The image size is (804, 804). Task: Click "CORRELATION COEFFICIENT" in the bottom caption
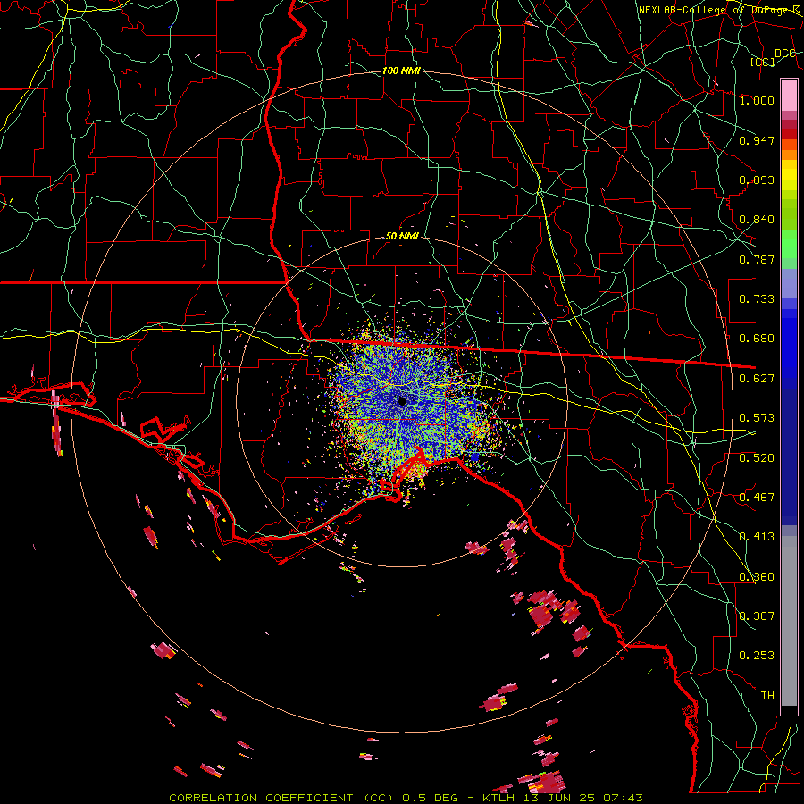pyautogui.click(x=261, y=798)
